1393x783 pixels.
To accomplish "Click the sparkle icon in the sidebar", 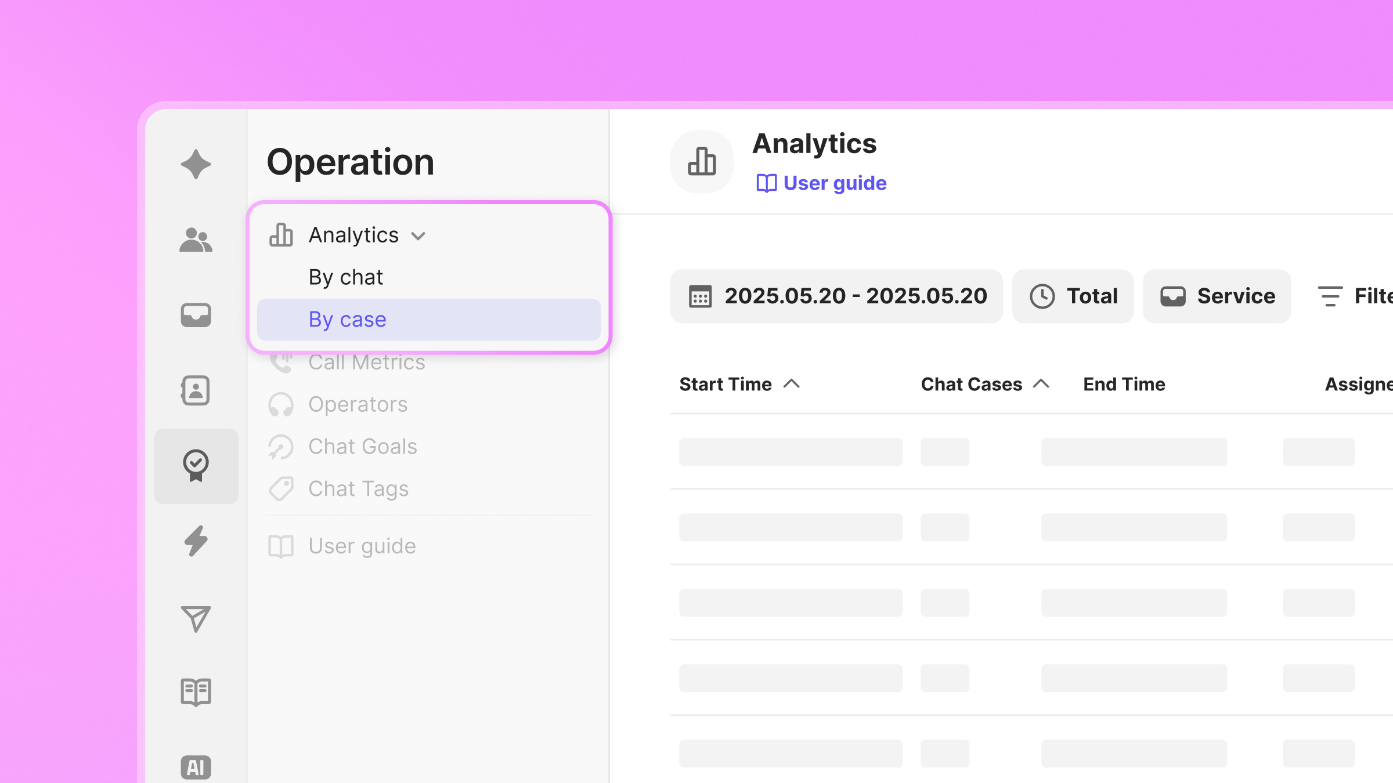I will click(x=196, y=164).
